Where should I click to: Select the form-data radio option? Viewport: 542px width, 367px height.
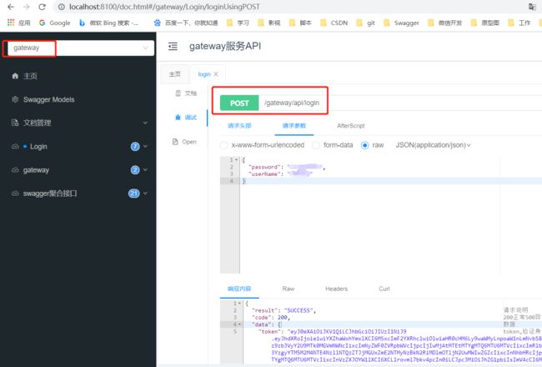click(x=316, y=145)
